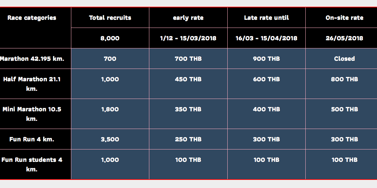This screenshot has width=377, height=188.
Task: Select the 250 THB early rate cell
Action: (x=188, y=139)
